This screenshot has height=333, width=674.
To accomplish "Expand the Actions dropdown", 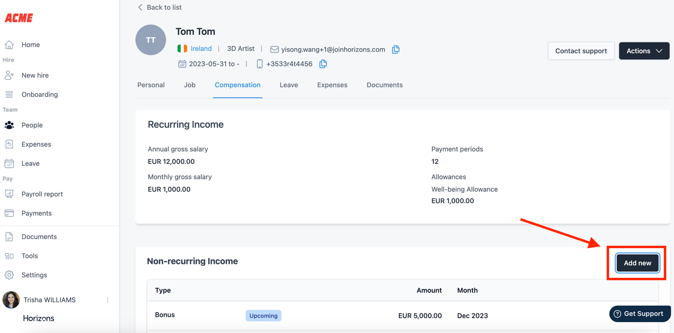I will pos(644,51).
